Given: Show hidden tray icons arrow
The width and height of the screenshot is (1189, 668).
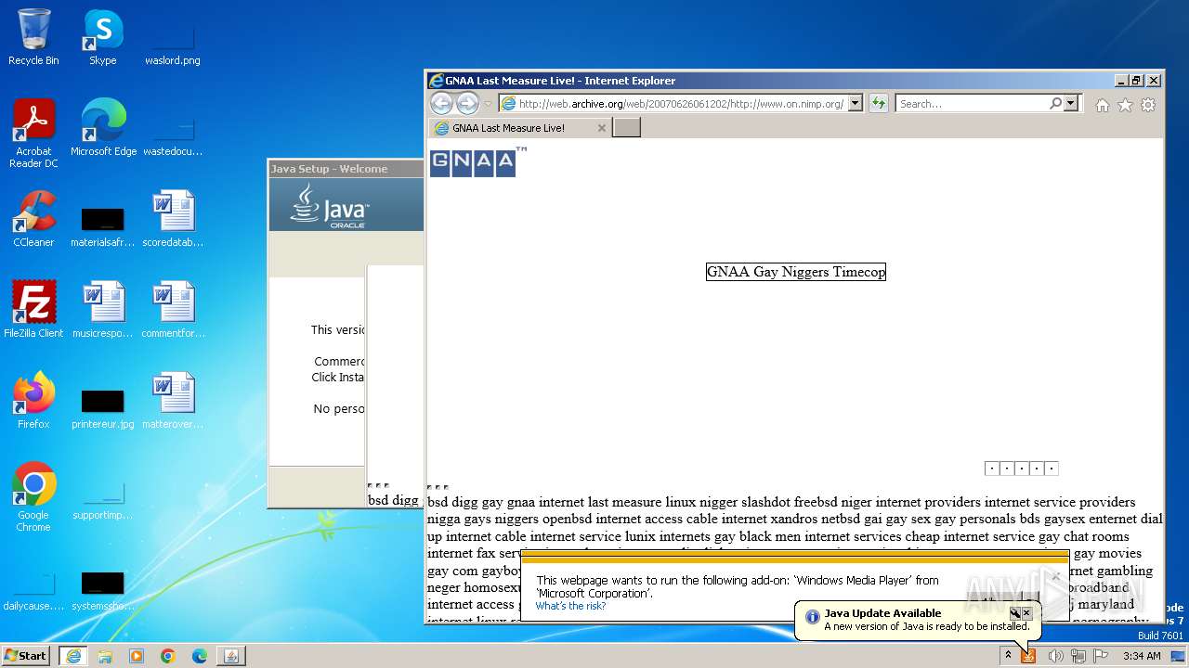Looking at the screenshot, I should pyautogui.click(x=1008, y=656).
